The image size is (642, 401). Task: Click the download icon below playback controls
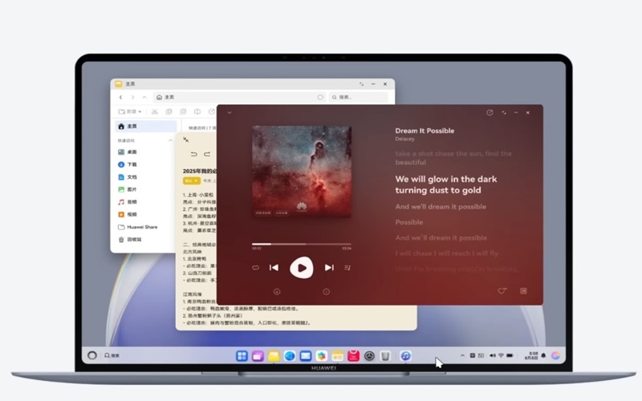tap(277, 292)
